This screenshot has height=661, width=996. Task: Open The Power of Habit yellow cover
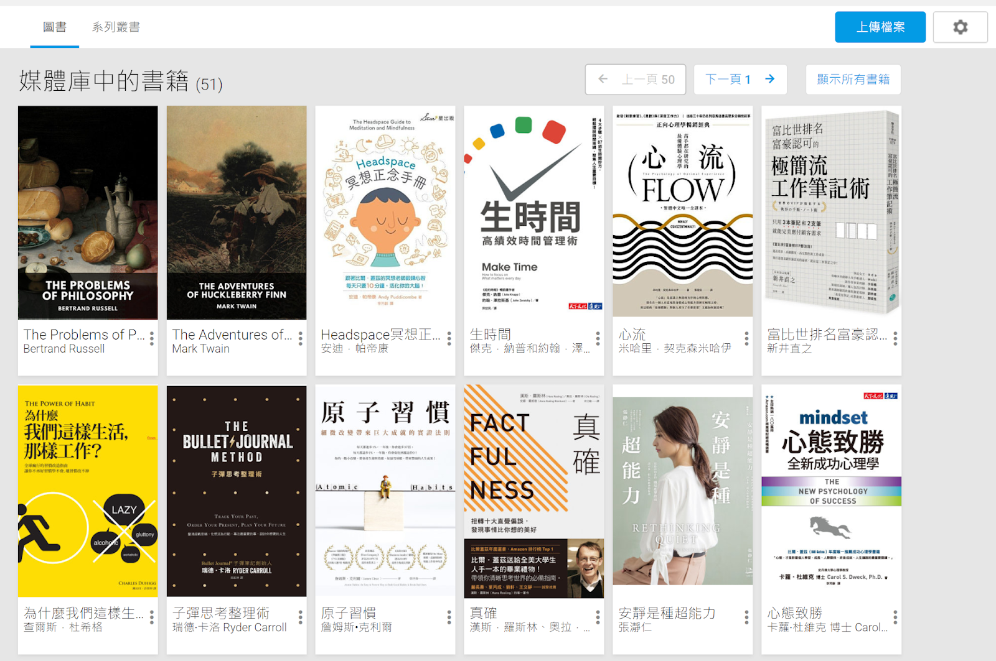(88, 491)
